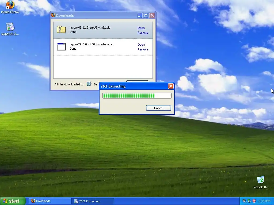Viewport: 274px width, 205px height.
Task: Open mypal-29.3.0.win32.installer.exe download
Action: 141,45
